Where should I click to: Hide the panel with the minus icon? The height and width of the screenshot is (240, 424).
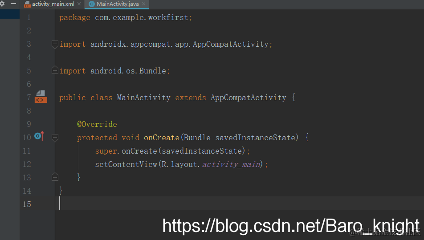tap(13, 4)
